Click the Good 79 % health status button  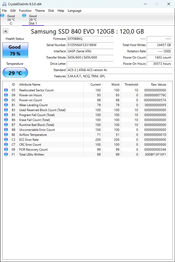15,50
